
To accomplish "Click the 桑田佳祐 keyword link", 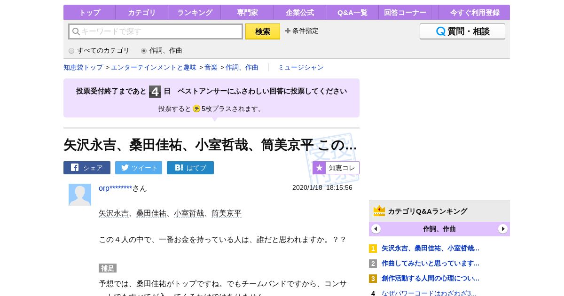I will [151, 213].
